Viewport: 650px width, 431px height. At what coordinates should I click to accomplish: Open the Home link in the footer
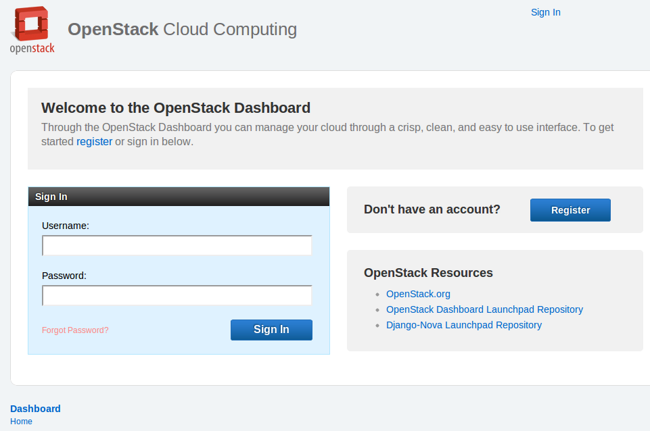(x=21, y=422)
